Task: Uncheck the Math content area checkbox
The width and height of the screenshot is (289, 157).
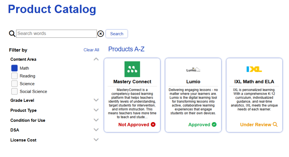Action: coord(14,68)
